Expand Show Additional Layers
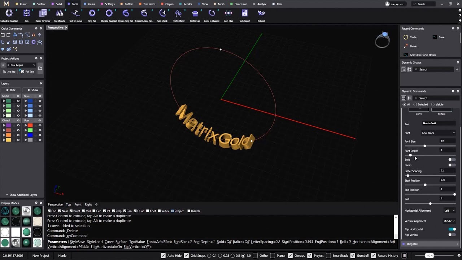 pyautogui.click(x=21, y=195)
